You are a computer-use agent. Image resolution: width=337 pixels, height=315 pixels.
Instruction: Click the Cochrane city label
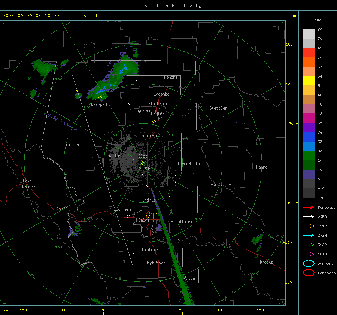[x=122, y=209]
